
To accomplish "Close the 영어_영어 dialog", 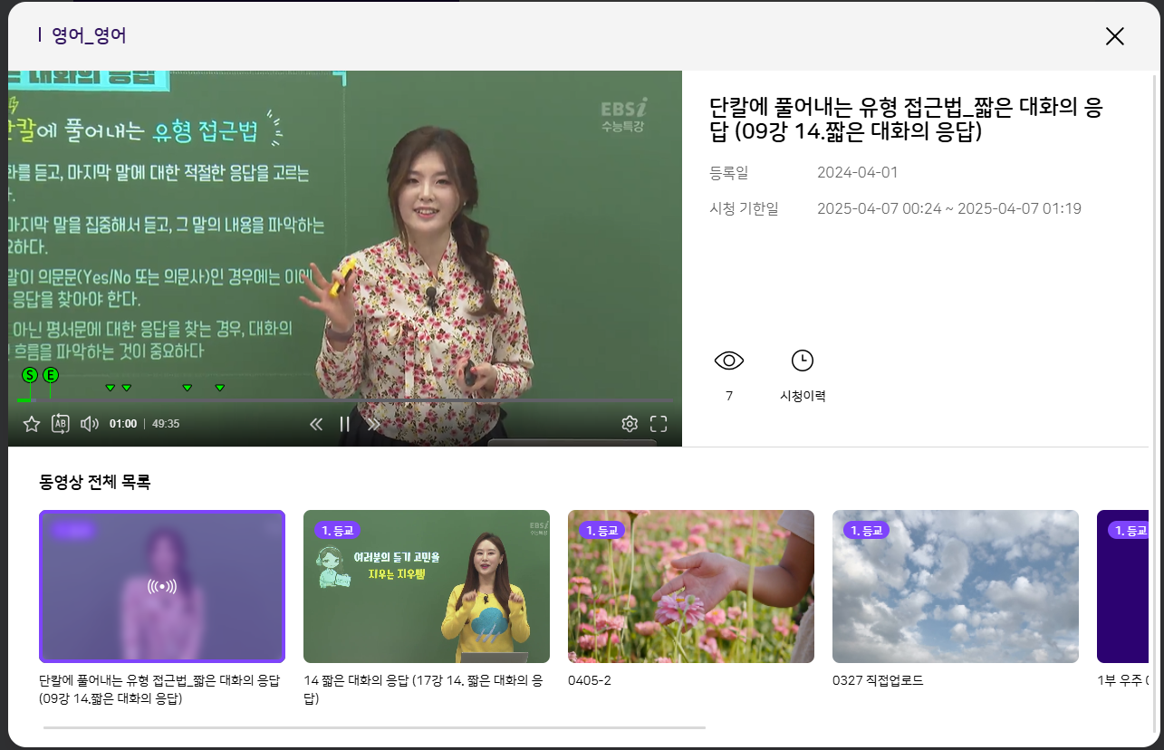I will 1114,36.
